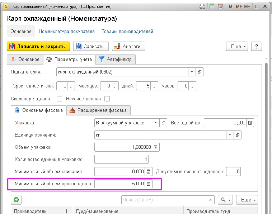Open the calendar icon in title bar
The height and width of the screenshot is (214, 272).
pyautogui.click(x=220, y=6)
